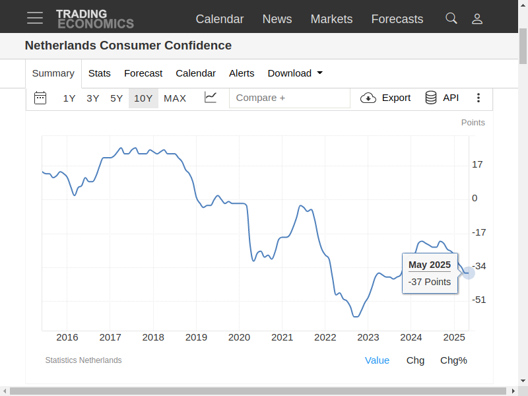Select the MAX time range
Screen dimensions: 528x396
tap(175, 98)
